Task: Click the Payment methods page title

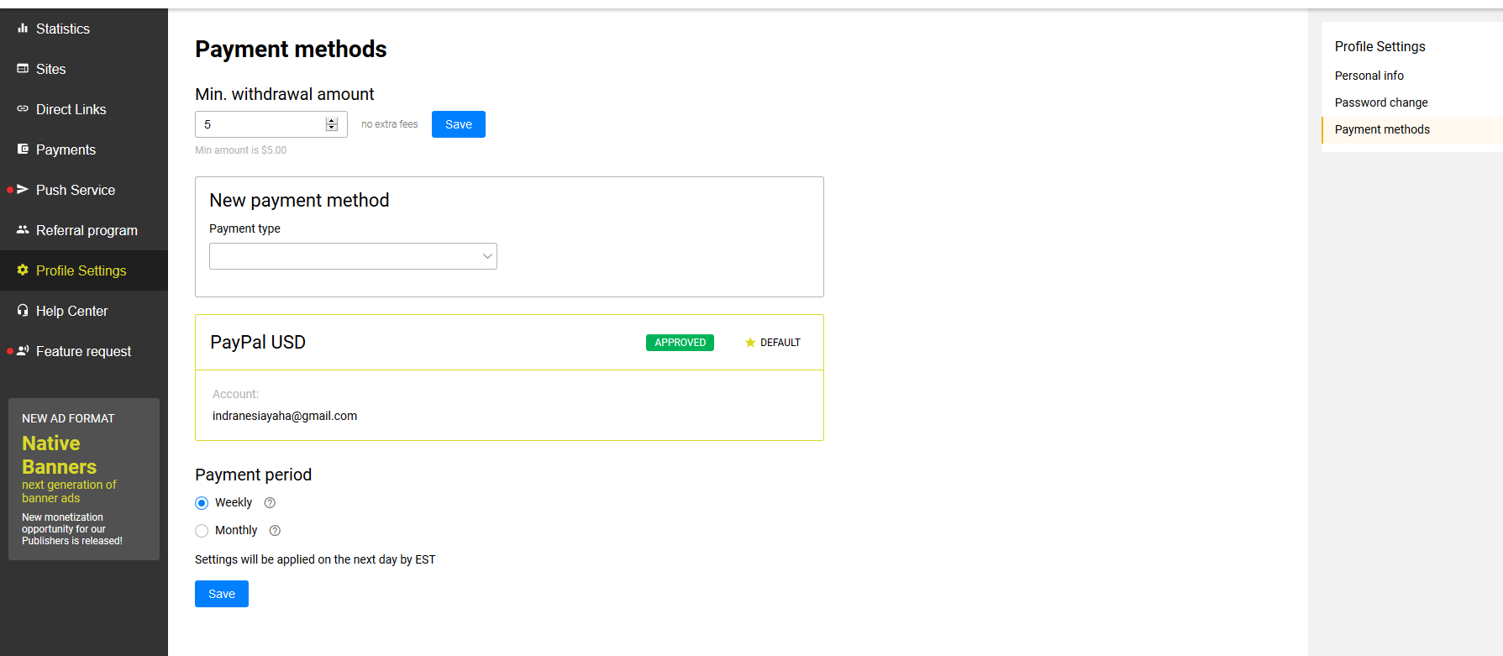Action: 291,50
